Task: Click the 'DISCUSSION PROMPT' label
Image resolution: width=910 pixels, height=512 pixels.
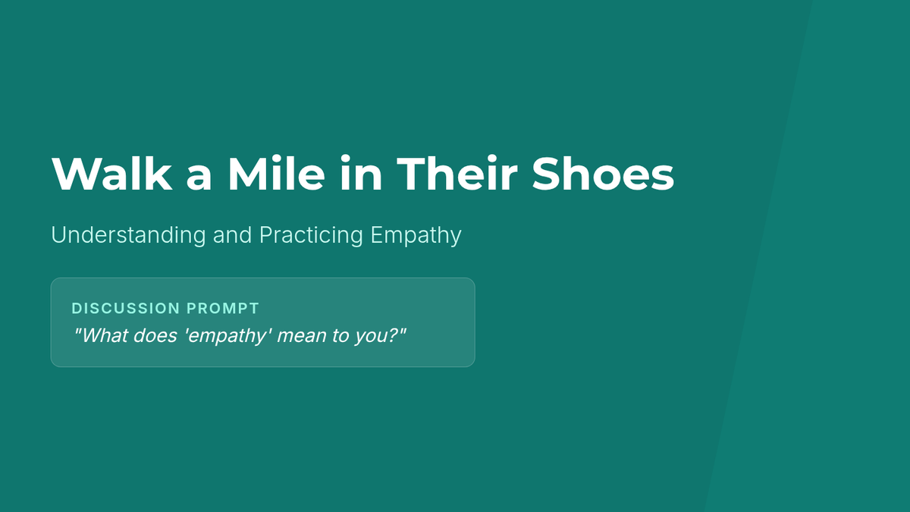Action: click(165, 309)
